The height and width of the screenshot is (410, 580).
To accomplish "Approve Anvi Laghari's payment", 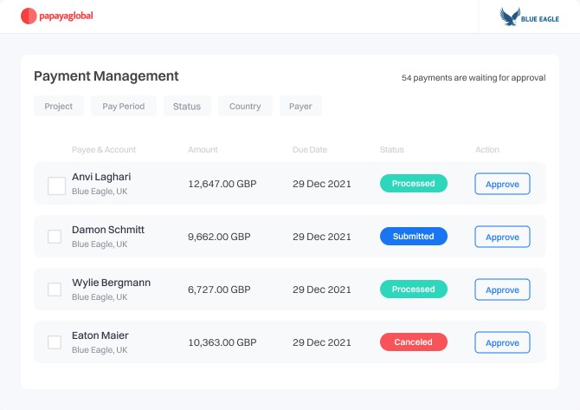I will (x=502, y=184).
